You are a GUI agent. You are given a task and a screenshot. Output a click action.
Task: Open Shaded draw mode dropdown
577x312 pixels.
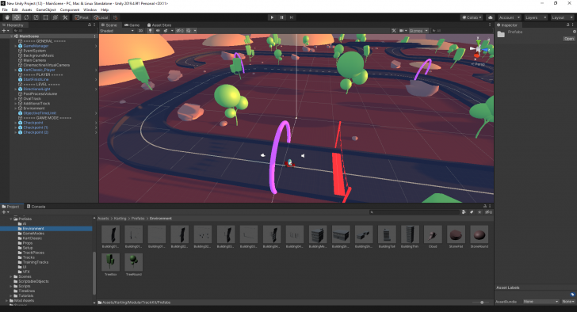click(117, 31)
